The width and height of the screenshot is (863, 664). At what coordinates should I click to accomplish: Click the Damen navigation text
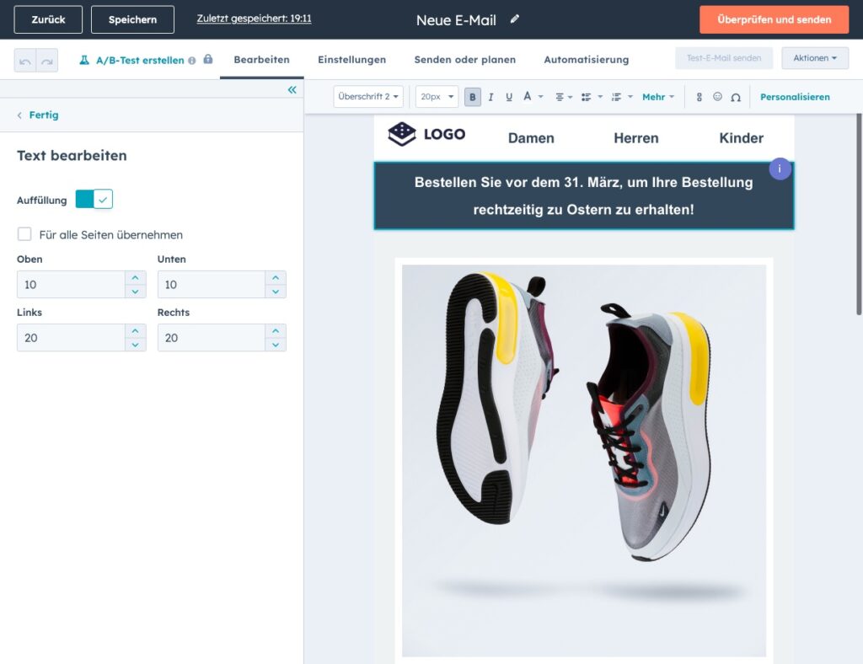(531, 138)
